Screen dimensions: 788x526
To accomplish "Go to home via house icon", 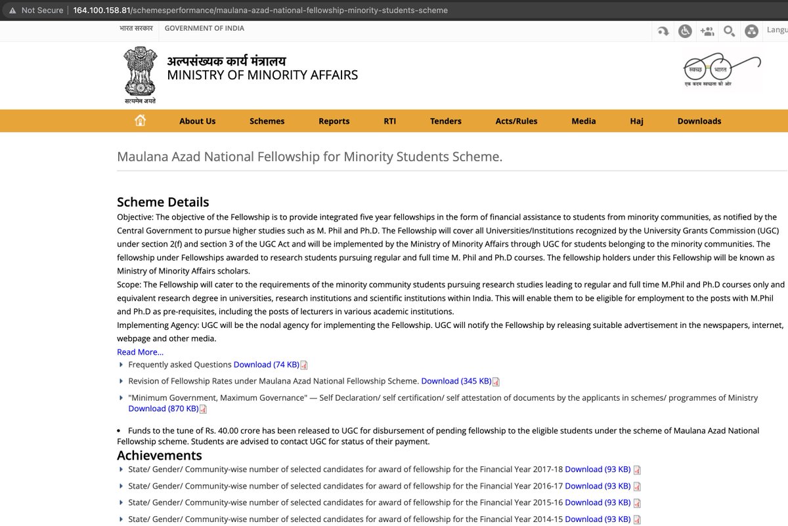I will pos(140,120).
